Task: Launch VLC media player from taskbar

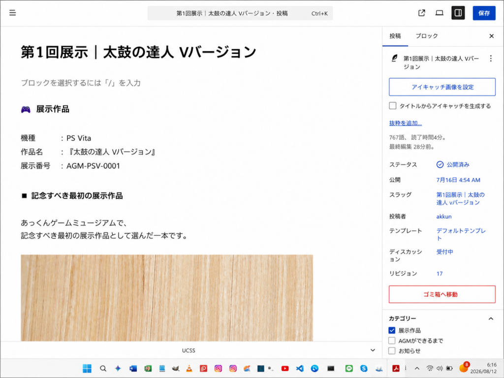Action: 189,368
